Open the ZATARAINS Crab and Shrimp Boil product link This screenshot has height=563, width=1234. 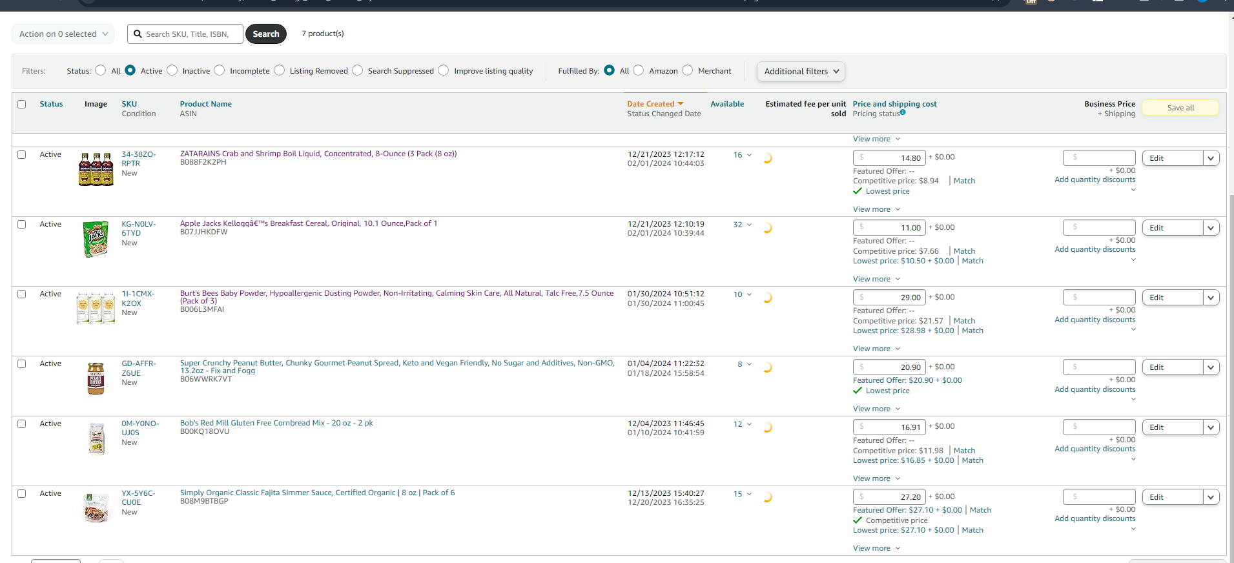click(x=318, y=154)
